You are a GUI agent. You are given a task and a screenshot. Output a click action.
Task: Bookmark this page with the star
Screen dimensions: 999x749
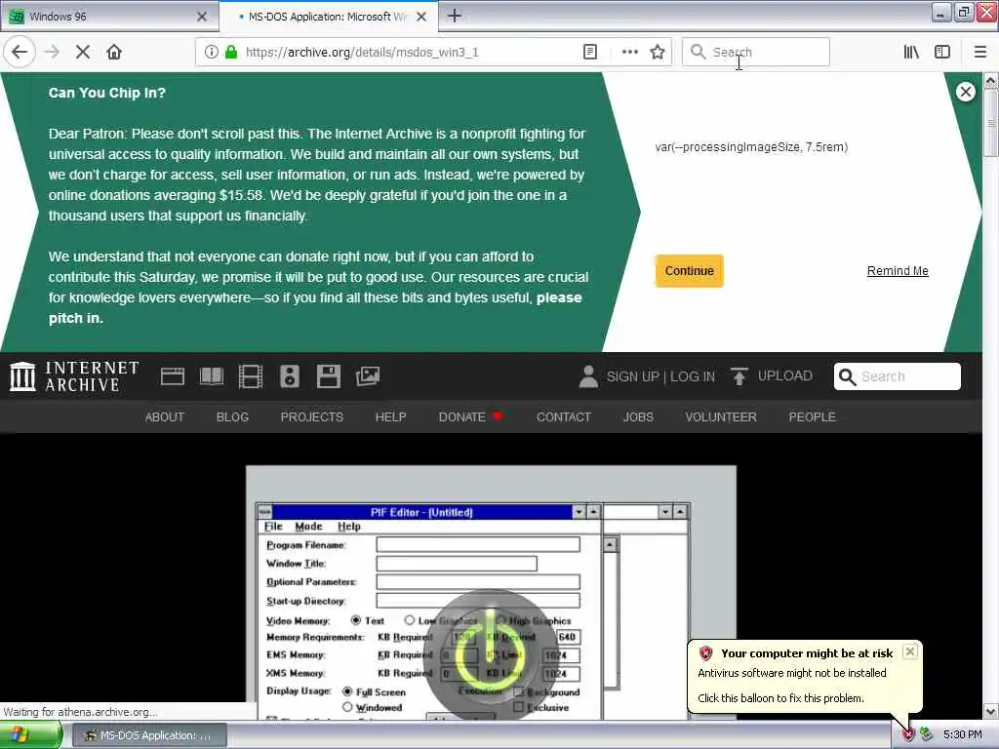pos(658,53)
